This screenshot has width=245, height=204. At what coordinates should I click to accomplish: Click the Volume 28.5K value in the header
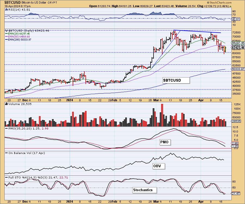tap(186, 6)
